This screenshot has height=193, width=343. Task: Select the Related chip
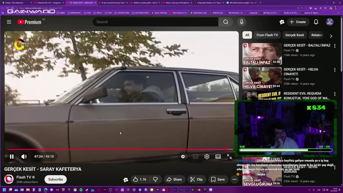tap(317, 35)
